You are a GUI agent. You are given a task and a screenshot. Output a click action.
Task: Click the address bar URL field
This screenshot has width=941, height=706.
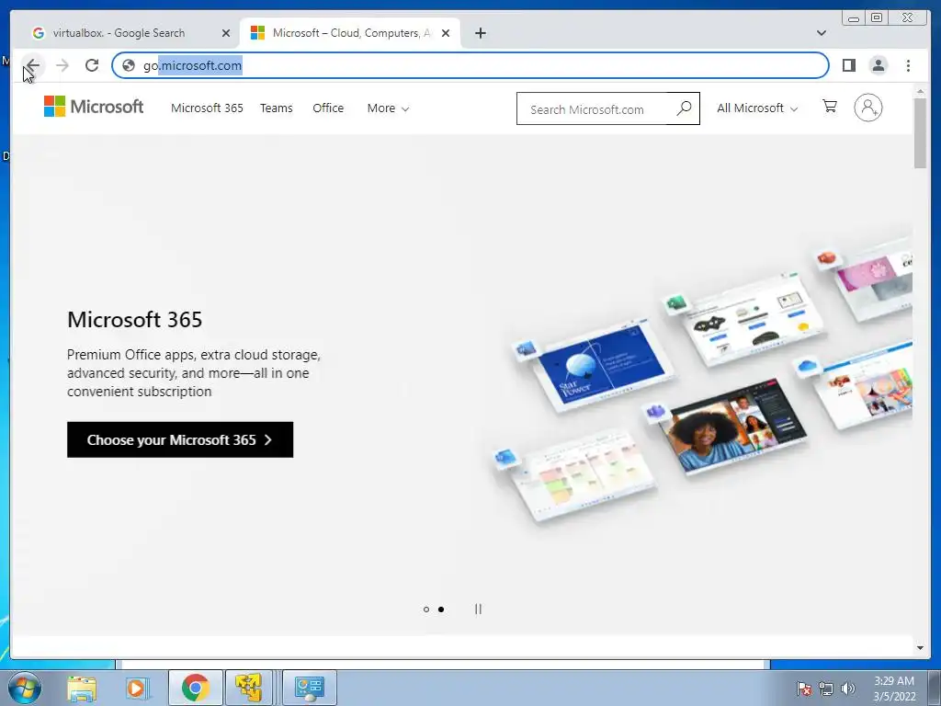coord(470,65)
